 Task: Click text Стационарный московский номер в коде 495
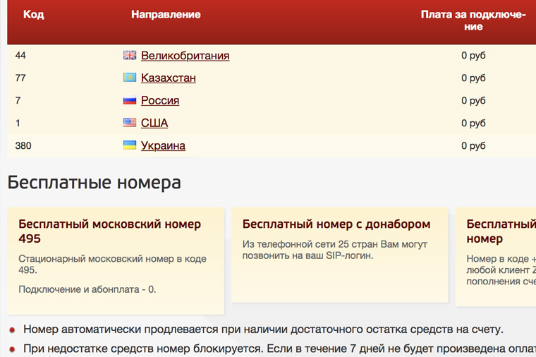tap(112, 264)
